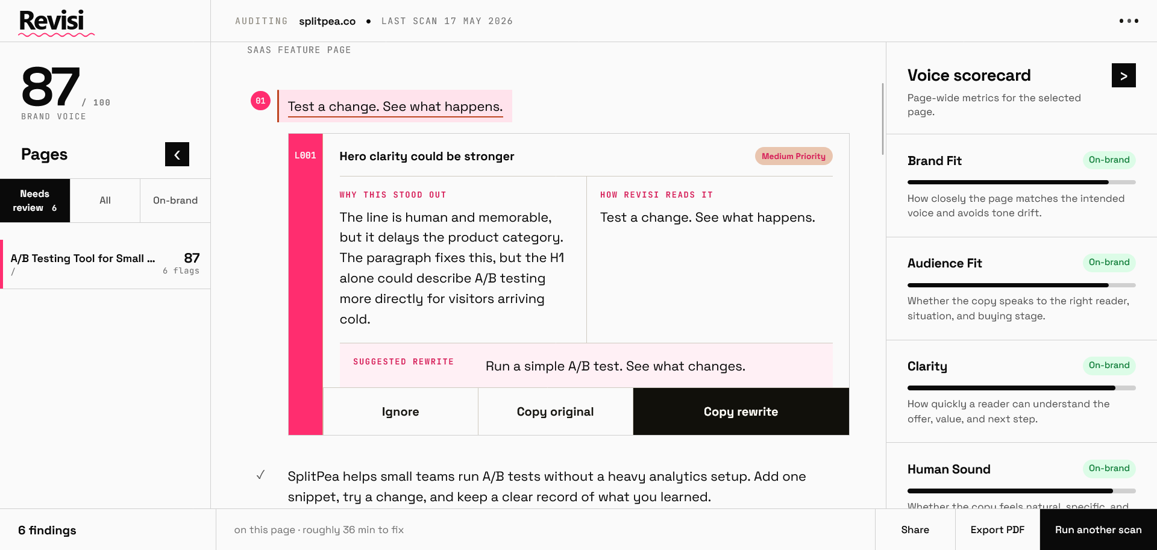This screenshot has height=550, width=1157.
Task: Select the pink 01 finding marker
Action: 260,101
